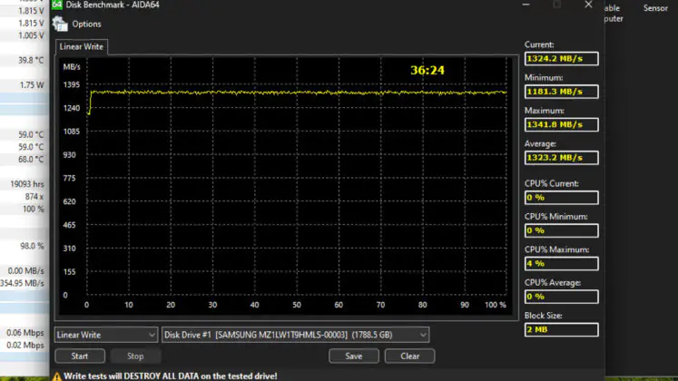This screenshot has width=678, height=381.
Task: Click the 874 x value in sensor panel
Action: tap(34, 197)
